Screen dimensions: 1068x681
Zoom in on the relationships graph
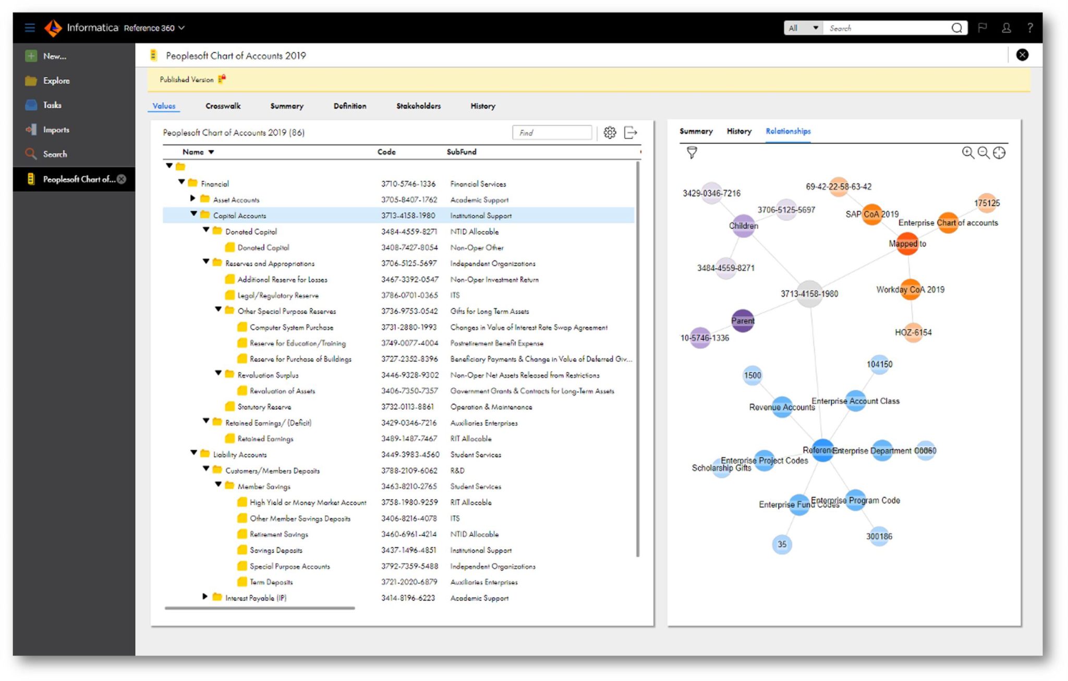[x=967, y=153]
